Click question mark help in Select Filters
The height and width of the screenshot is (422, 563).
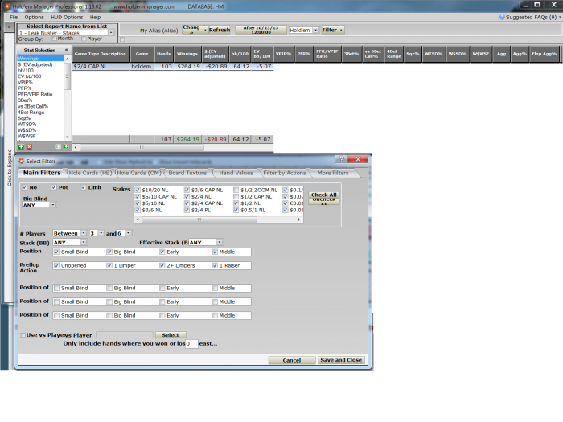click(341, 159)
